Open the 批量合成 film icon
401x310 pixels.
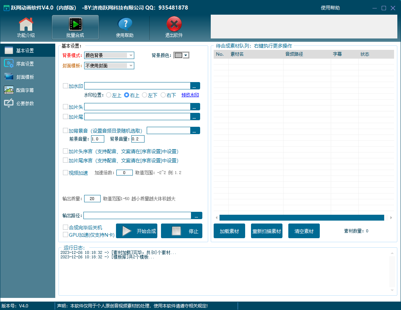click(x=75, y=25)
